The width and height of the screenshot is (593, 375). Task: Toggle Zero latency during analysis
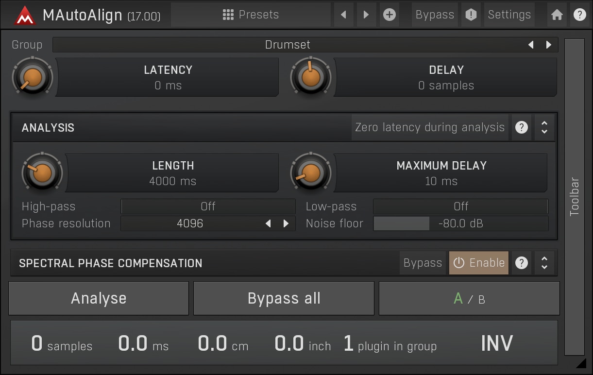(429, 127)
